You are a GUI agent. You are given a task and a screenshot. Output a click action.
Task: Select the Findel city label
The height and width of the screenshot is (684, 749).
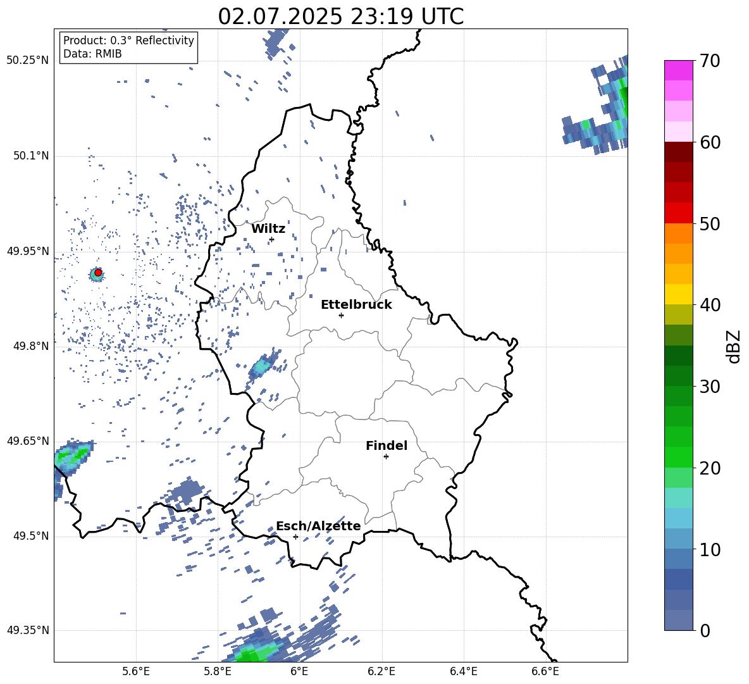click(387, 445)
